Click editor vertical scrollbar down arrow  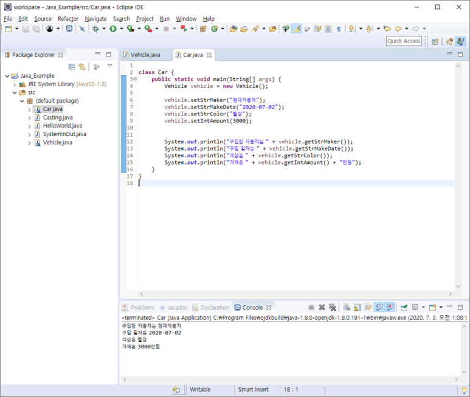458,287
